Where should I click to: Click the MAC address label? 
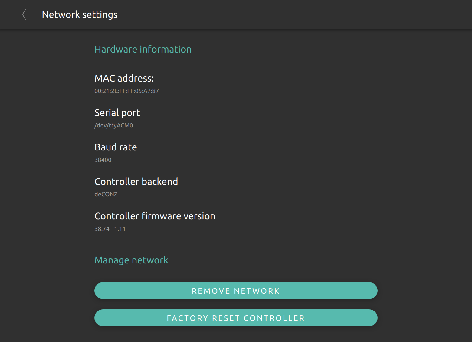pos(124,78)
